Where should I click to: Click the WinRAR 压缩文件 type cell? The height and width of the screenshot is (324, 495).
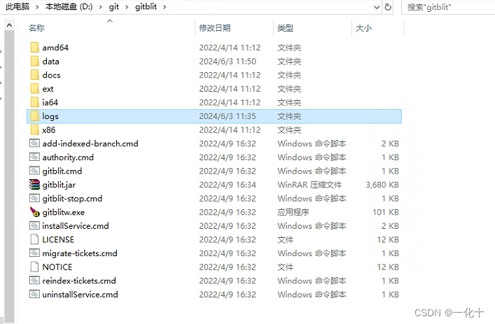tap(309, 185)
